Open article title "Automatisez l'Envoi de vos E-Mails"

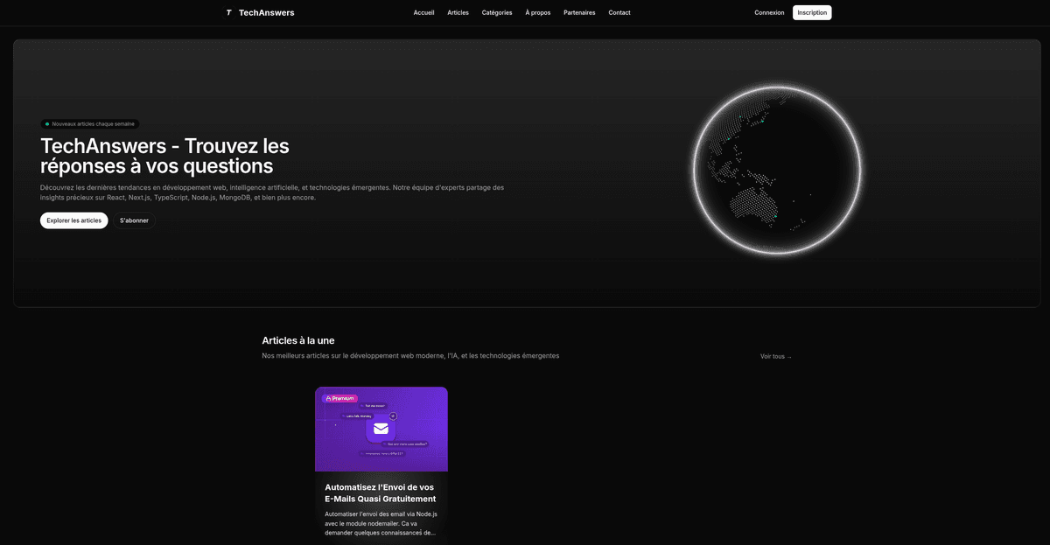(380, 493)
